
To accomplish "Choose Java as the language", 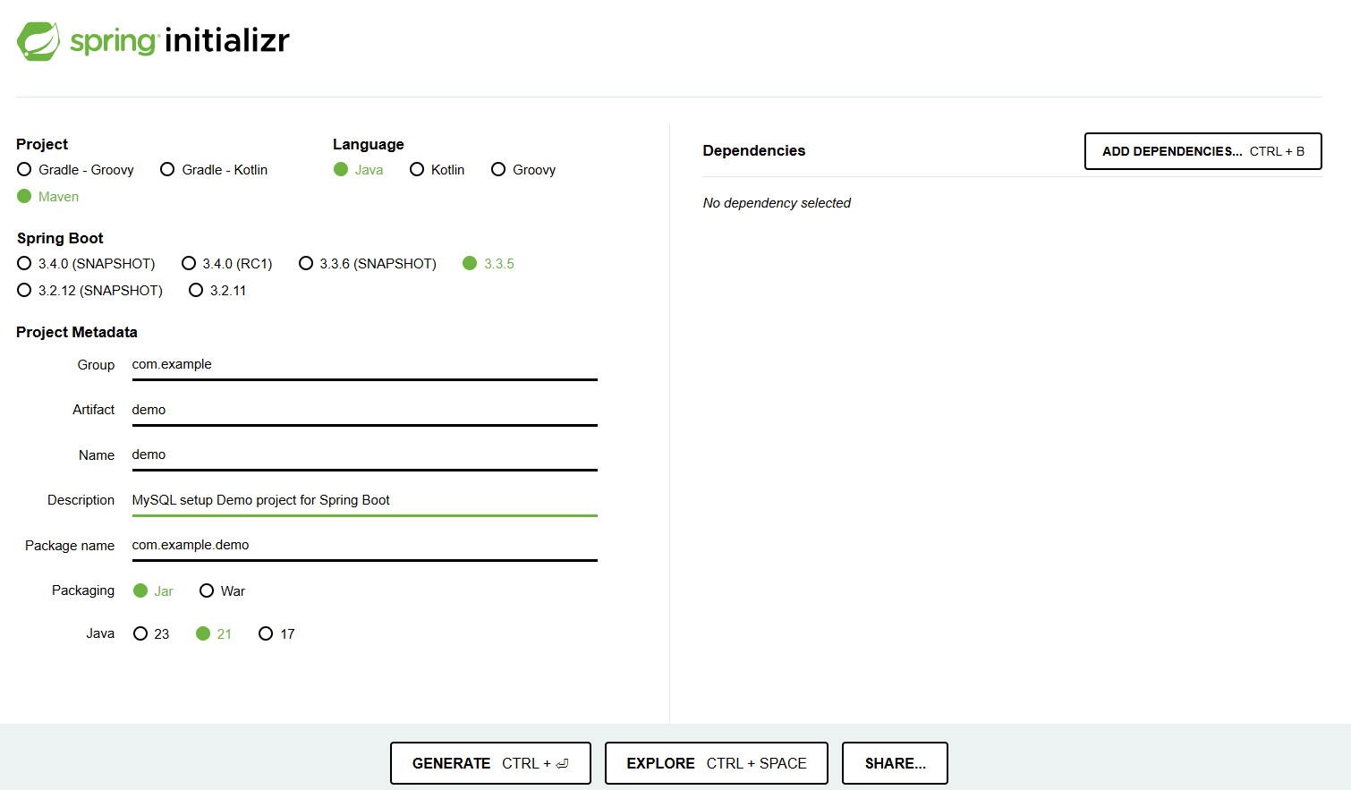I will tap(359, 170).
